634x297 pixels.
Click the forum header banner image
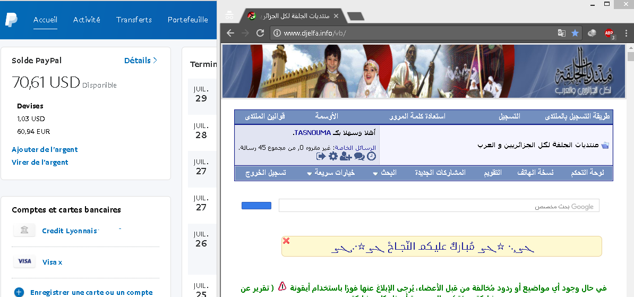(x=423, y=71)
